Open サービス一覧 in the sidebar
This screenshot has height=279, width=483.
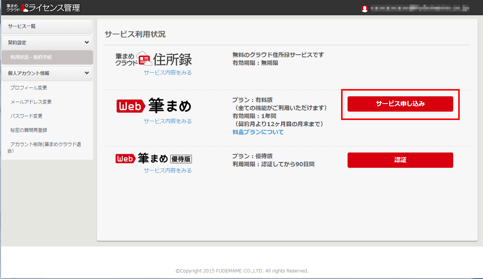click(47, 26)
